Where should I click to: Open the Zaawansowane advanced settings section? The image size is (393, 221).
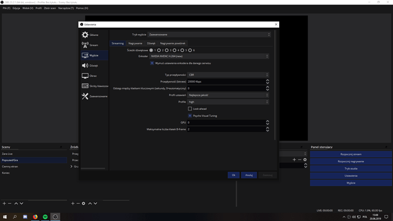click(x=95, y=96)
